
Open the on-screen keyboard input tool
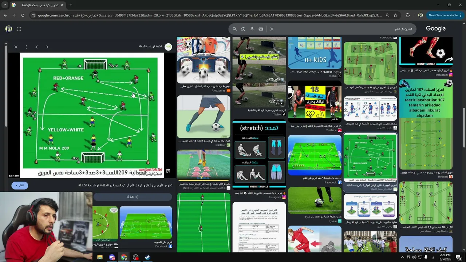[x=261, y=29]
